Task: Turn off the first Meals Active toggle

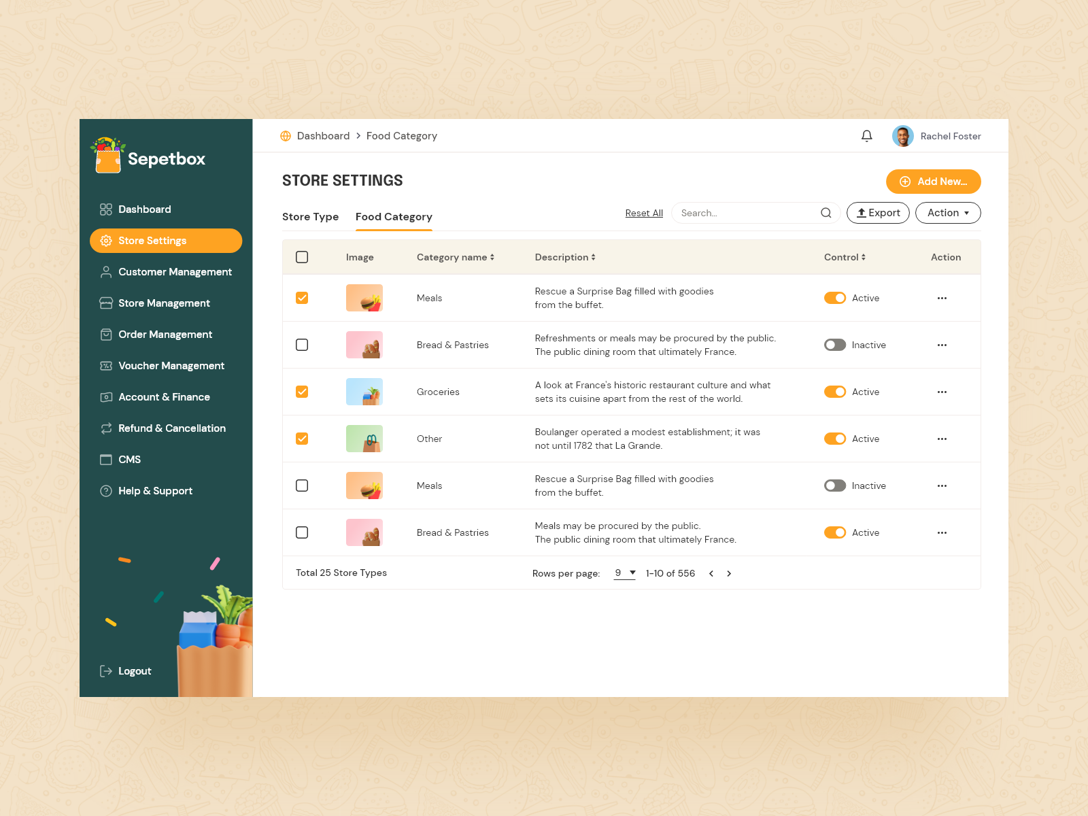Action: click(x=835, y=298)
